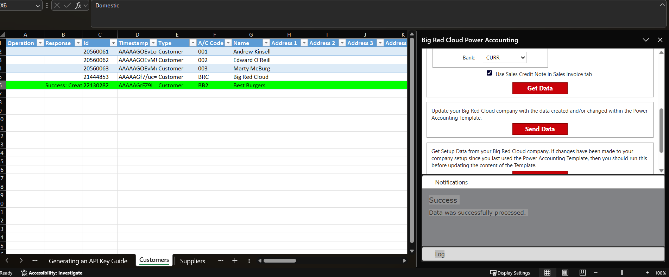Navigate to next sheet tab arrow

coord(21,261)
